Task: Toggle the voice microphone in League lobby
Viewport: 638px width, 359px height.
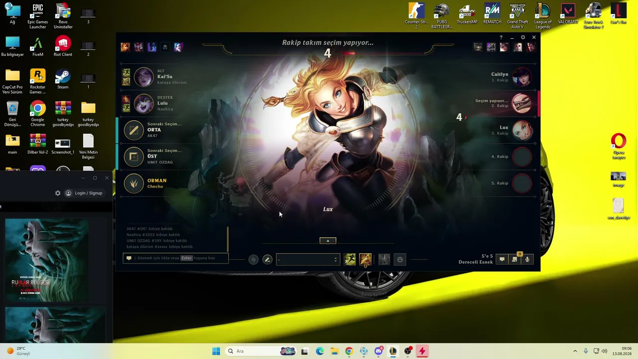Action: (x=527, y=259)
